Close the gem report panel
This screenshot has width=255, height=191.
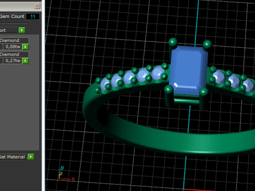tap(37, 6)
